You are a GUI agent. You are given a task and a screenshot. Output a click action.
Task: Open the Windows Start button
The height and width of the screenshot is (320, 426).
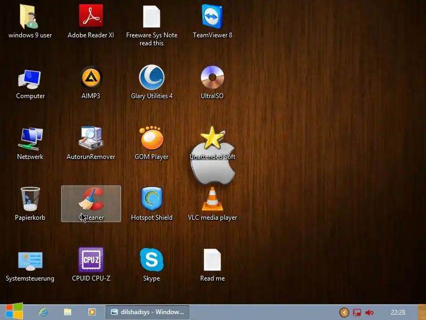click(x=14, y=311)
